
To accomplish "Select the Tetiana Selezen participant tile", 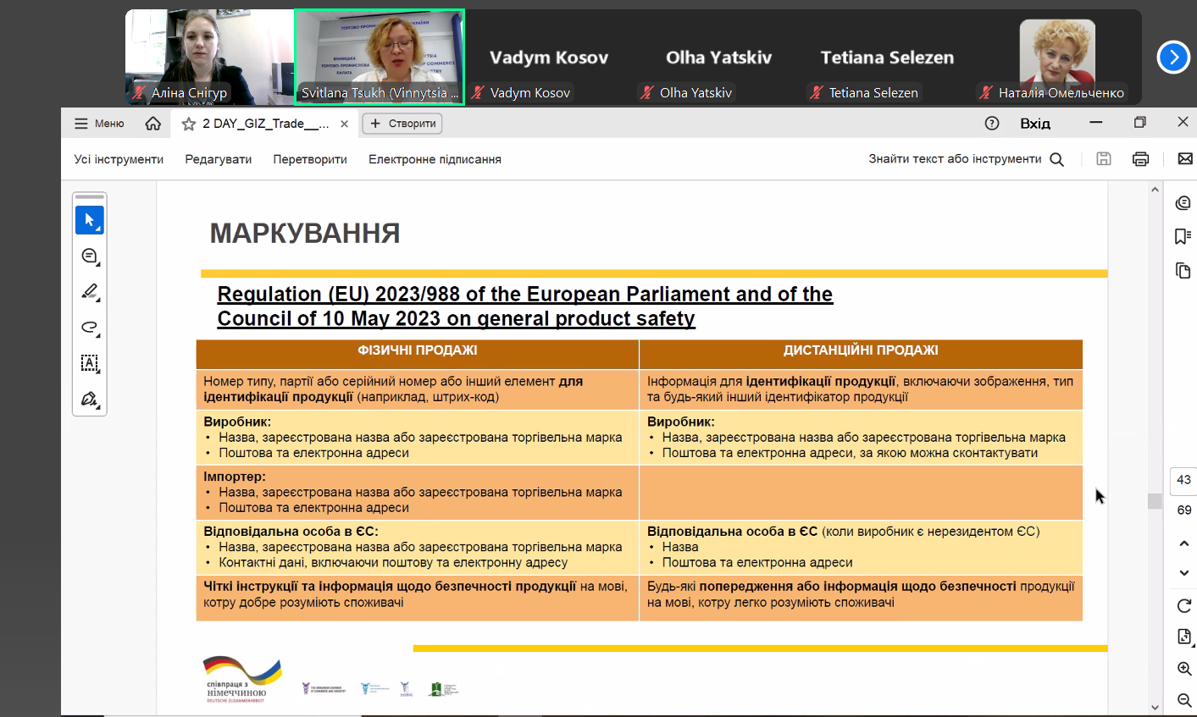I will point(887,57).
